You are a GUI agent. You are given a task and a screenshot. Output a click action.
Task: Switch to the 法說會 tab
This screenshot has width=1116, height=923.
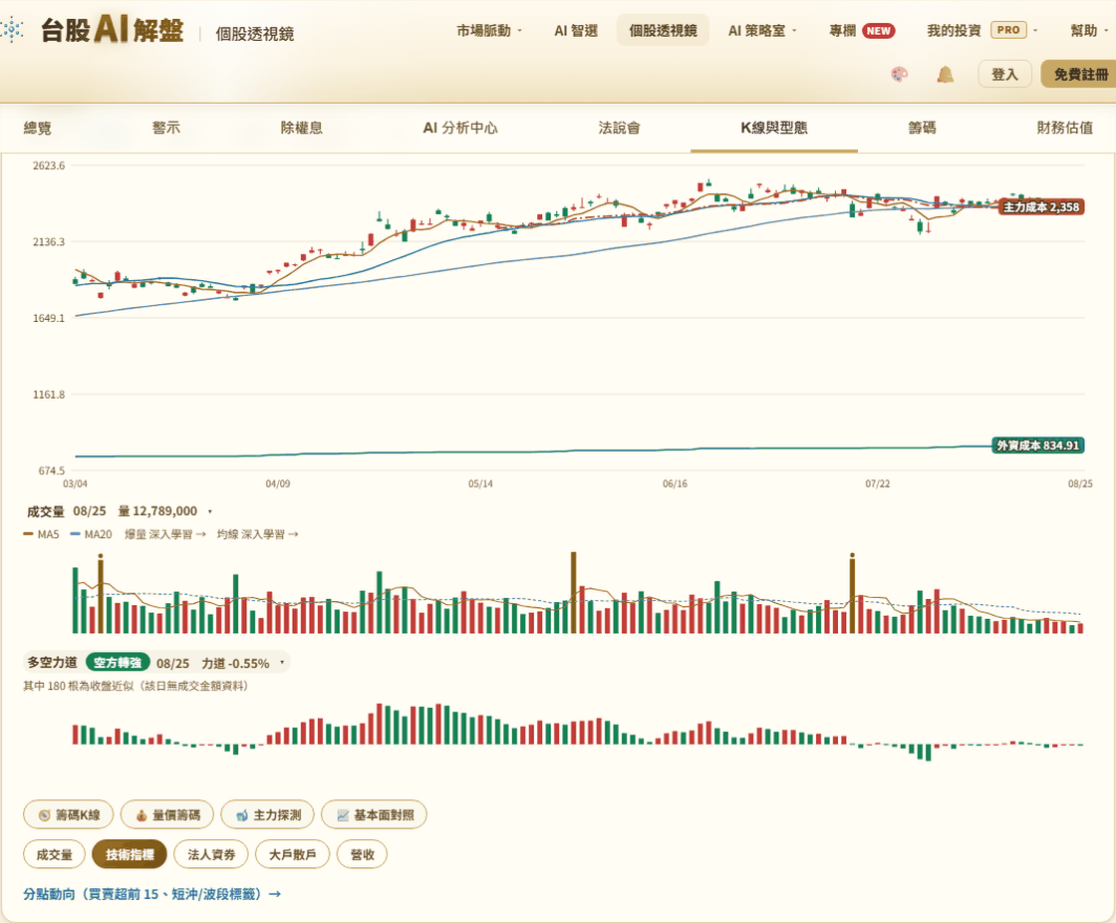tap(619, 129)
